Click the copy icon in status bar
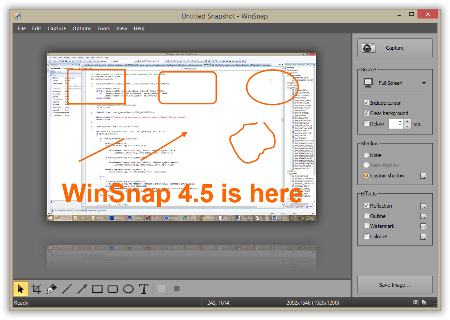Screen dimensions: 450x320 tap(424, 302)
